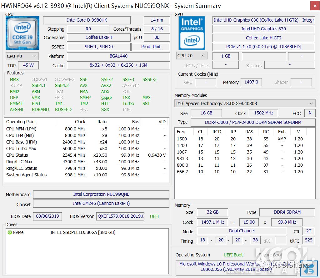
Task: Select the CPU Status row
Action: [x=87, y=155]
